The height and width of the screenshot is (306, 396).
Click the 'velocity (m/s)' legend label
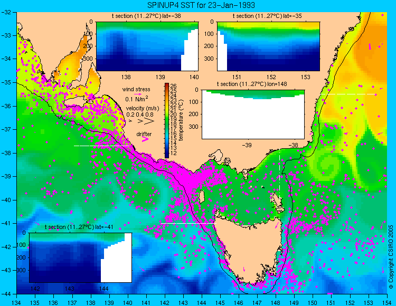coord(143,109)
